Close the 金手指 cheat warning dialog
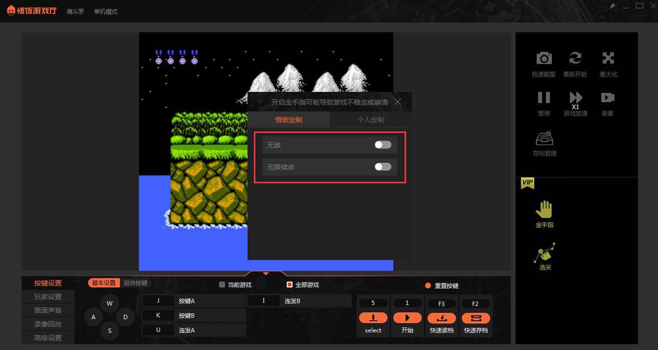658x350 pixels. pos(398,102)
